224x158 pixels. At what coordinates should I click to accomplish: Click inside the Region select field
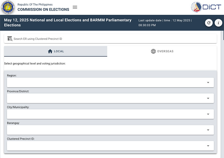pos(110,82)
